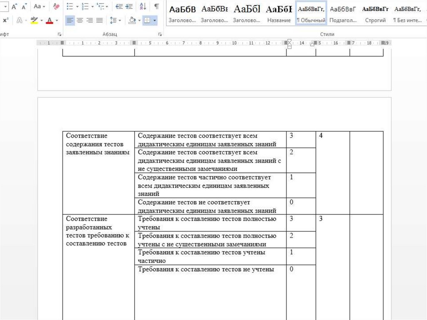This screenshot has height=320, width=427.
Task: Clear all formatting with the eraser icon
Action: (56, 6)
